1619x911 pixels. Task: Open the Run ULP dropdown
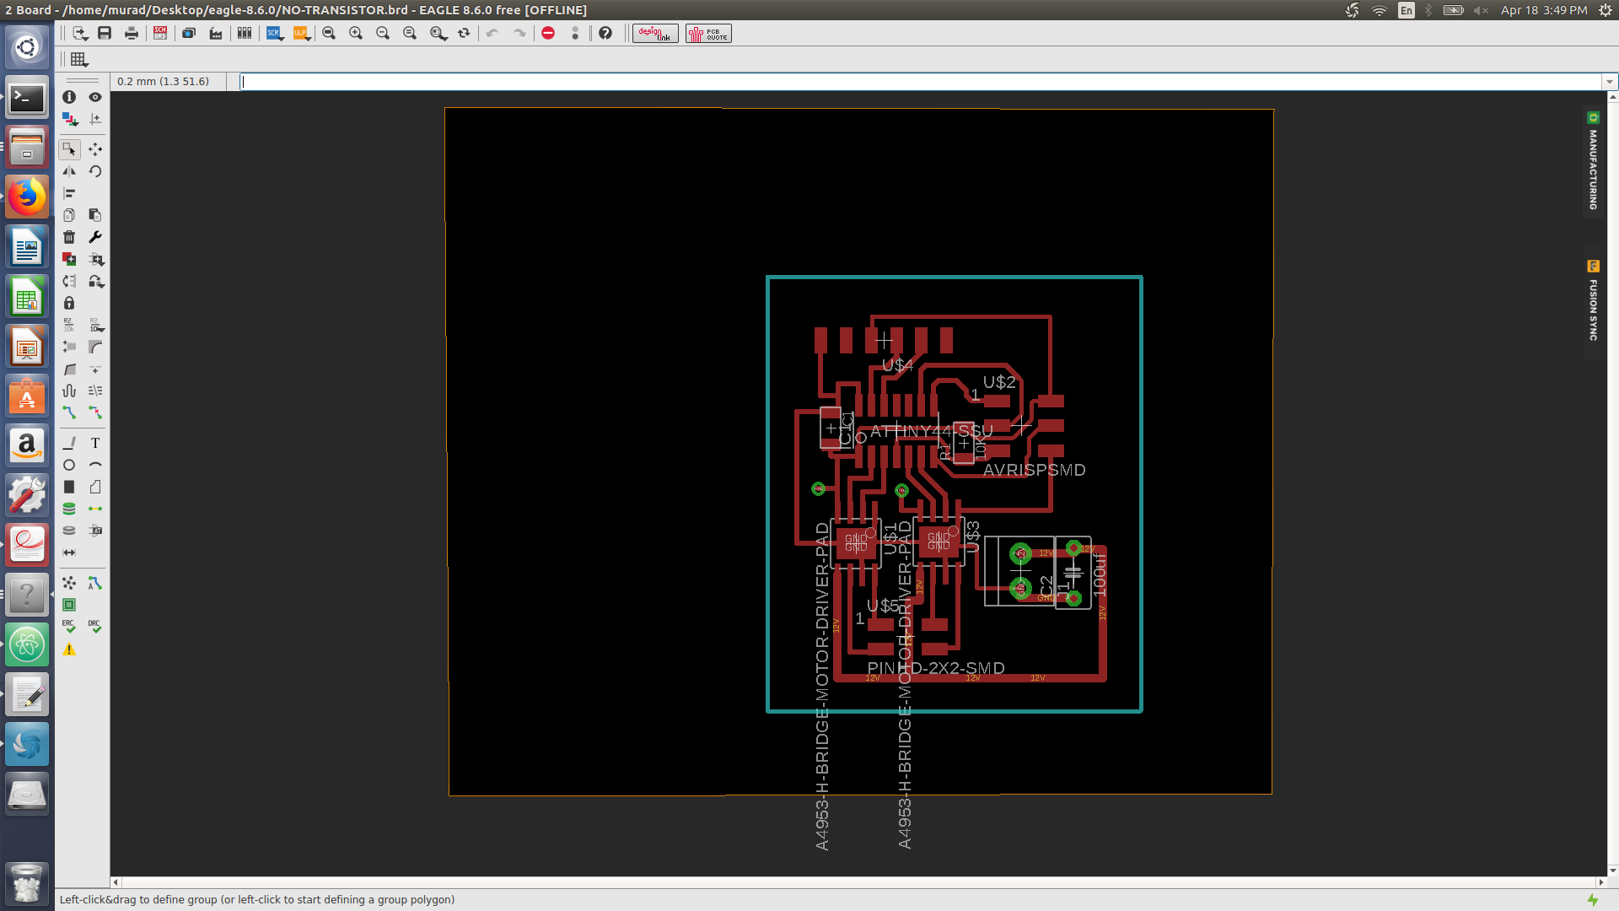click(302, 33)
